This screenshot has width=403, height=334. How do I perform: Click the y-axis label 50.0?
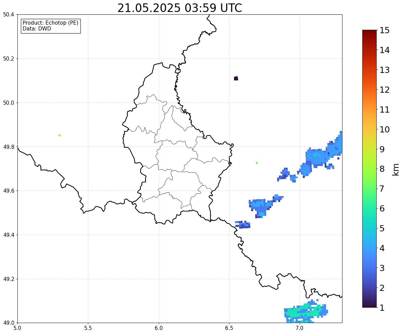pyautogui.click(x=9, y=103)
